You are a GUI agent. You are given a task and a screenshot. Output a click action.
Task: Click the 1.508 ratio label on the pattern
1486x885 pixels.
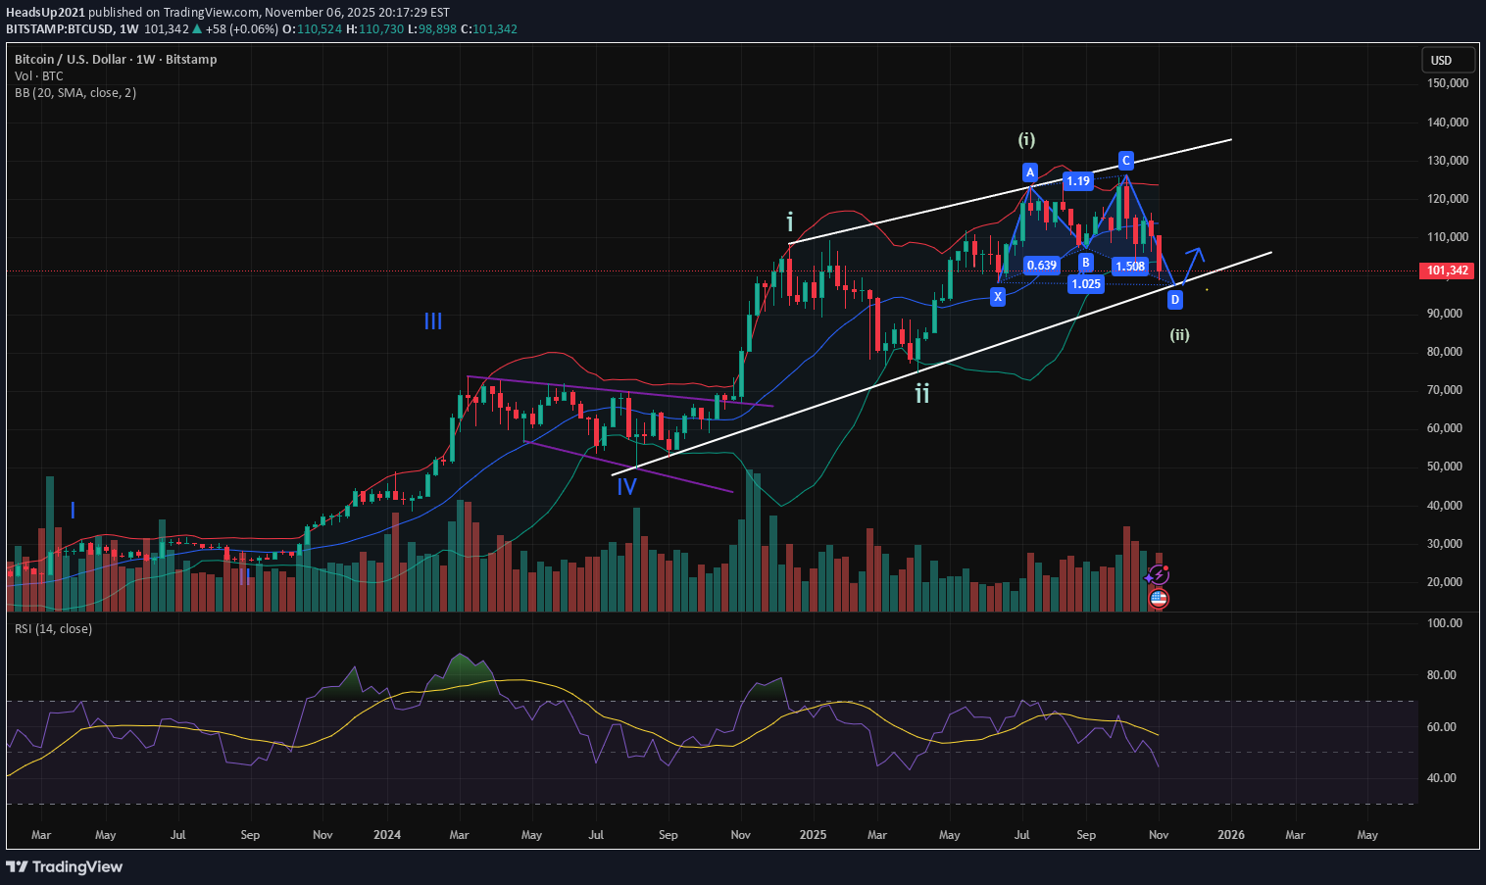[1130, 266]
